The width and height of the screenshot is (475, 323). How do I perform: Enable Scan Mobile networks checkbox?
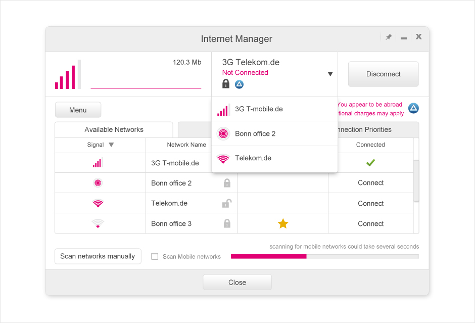coord(155,256)
